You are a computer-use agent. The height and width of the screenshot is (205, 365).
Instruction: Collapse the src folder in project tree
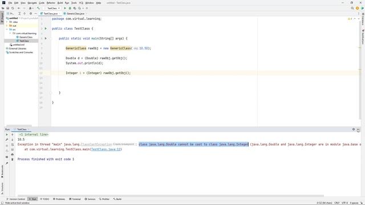[7, 30]
